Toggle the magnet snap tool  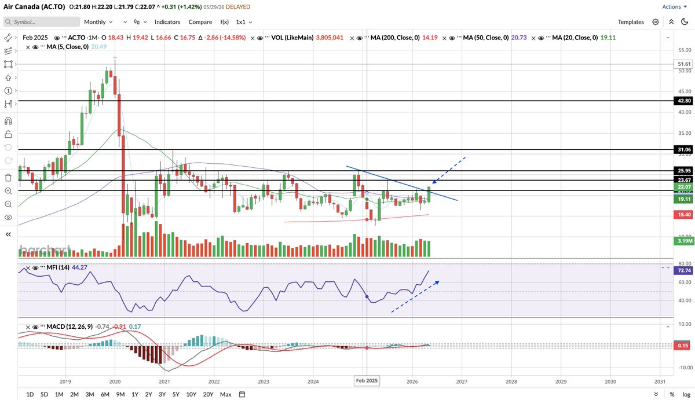click(x=8, y=121)
